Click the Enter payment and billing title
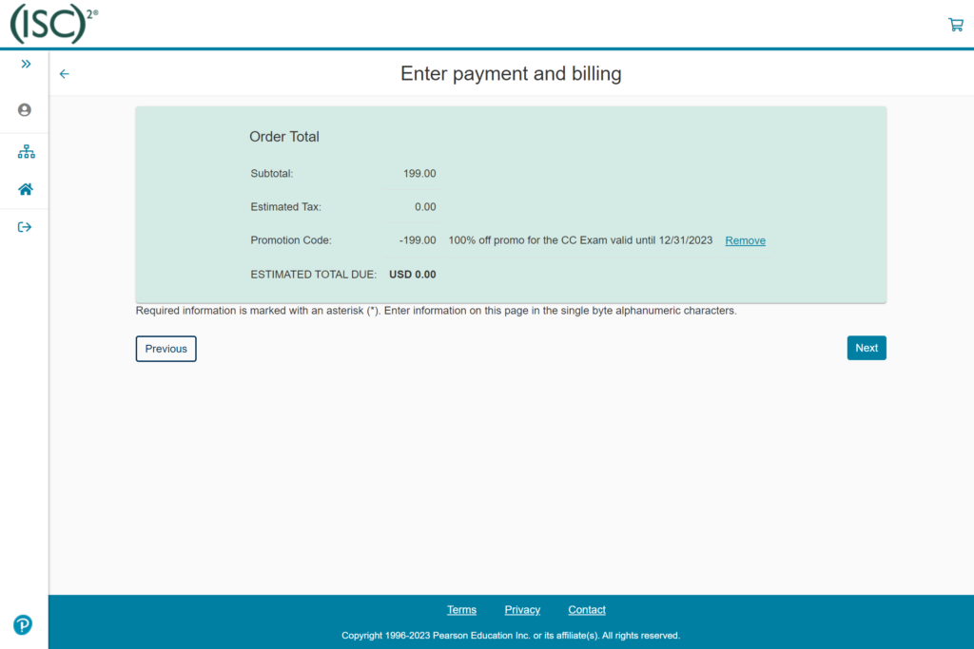Viewport: 974px width, 649px height. click(511, 74)
